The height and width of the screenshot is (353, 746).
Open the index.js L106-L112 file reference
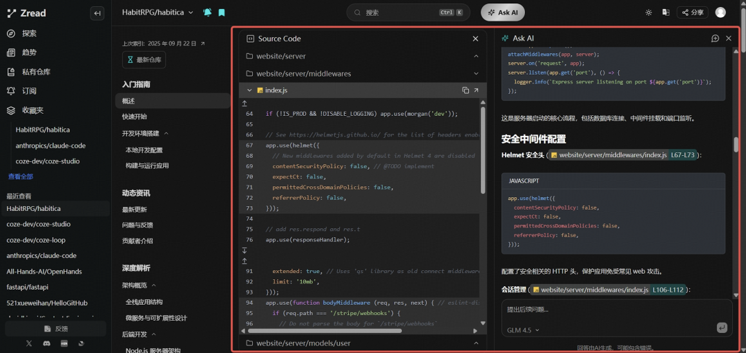(x=609, y=290)
